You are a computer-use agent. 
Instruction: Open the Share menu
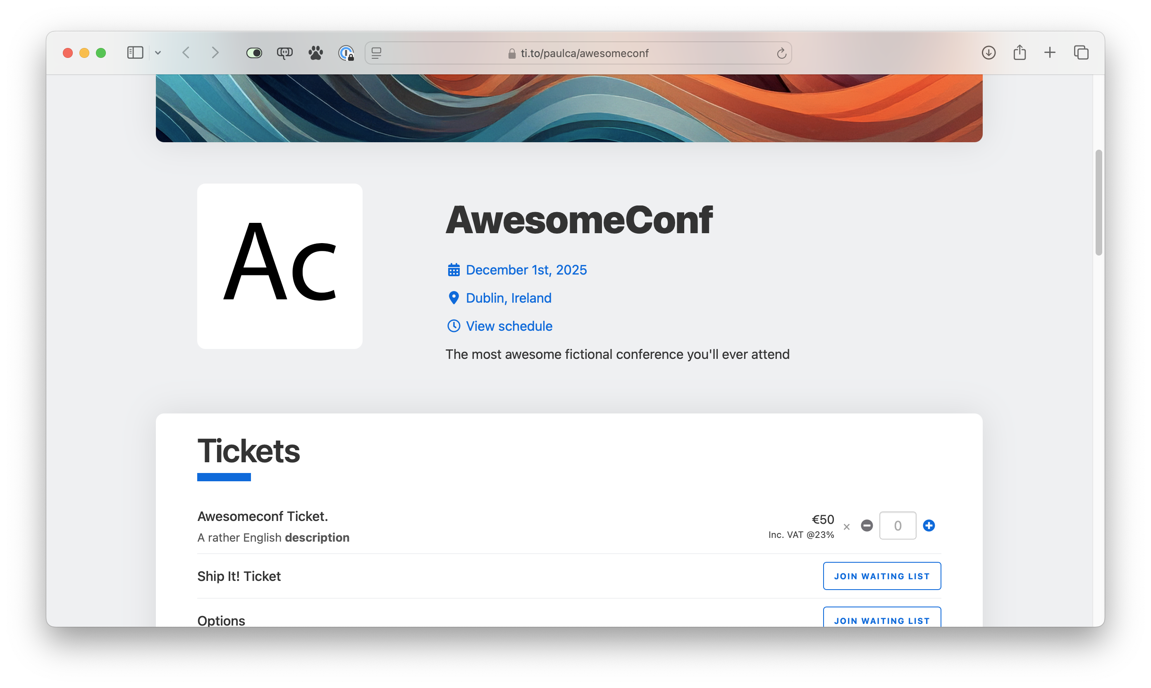pyautogui.click(x=1020, y=53)
